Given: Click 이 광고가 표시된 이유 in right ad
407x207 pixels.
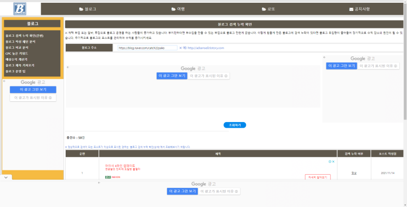Looking at the screenshot, I should (378, 66).
